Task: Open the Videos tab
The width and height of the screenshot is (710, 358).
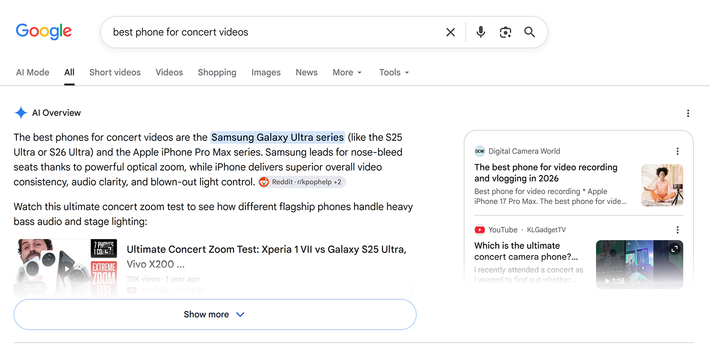Action: pyautogui.click(x=169, y=72)
